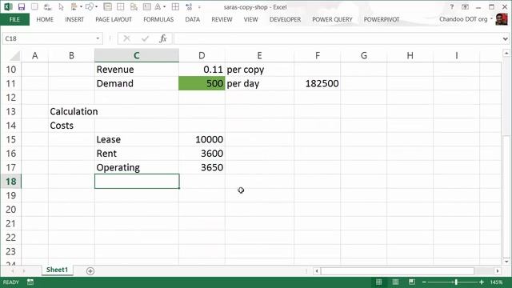Image resolution: width=512 pixels, height=288 pixels.
Task: Switch to the DEVELOPER ribbon tab
Action: (x=285, y=19)
